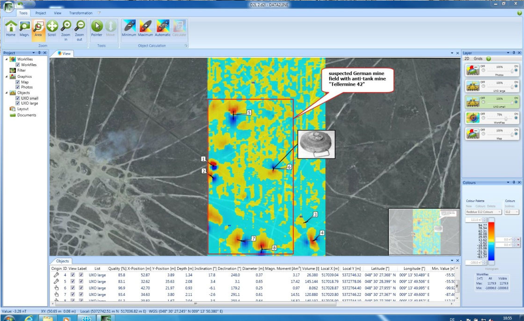The image size is (524, 321).
Task: Collapse the Graphics tree node
Action: point(7,76)
